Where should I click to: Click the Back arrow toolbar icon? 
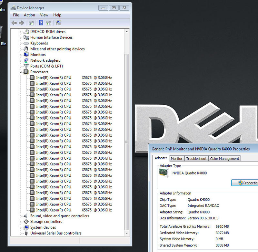tap(14, 23)
